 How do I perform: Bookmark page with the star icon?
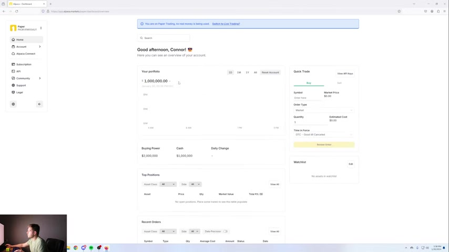399,12
